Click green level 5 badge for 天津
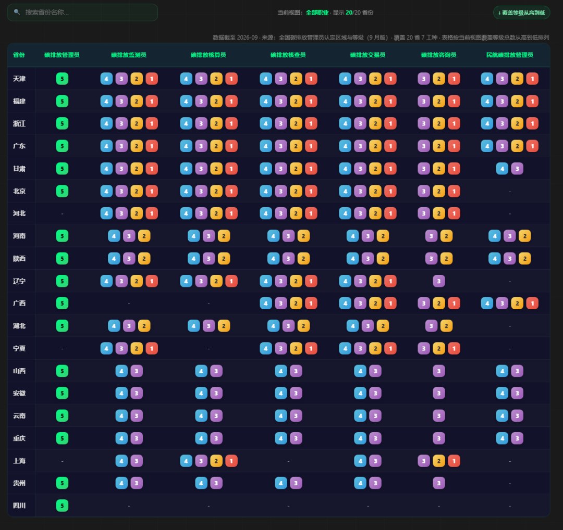 pos(62,79)
